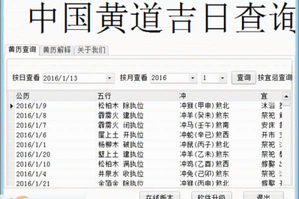Switch to the 黄历查询 tab
Viewport: 299px width, 199px height.
[22, 50]
